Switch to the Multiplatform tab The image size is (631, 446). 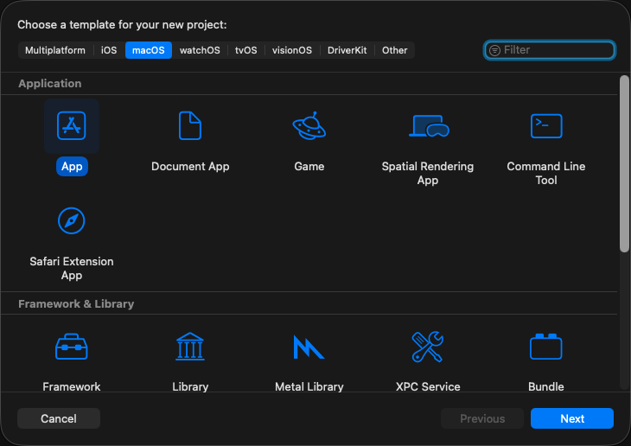[x=55, y=50]
